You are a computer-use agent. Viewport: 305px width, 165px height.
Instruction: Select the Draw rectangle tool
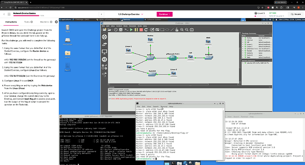coord(162,30)
